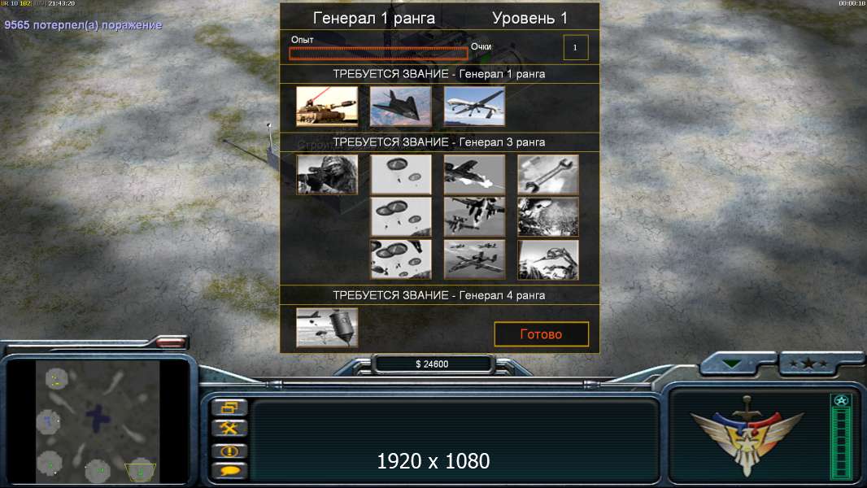Select the first-level A-10 strike power
This screenshot has height=488, width=867.
(474, 175)
